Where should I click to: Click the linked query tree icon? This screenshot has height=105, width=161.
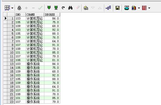coord(108,8)
